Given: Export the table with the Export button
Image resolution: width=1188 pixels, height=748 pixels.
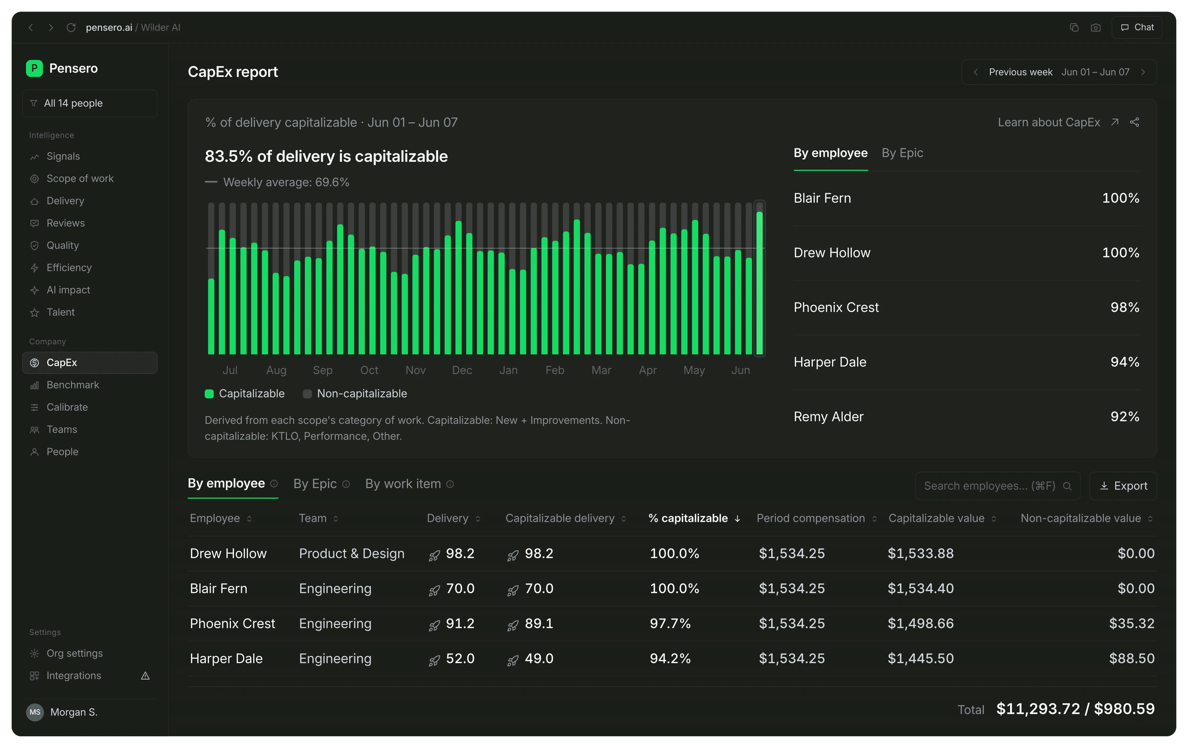Looking at the screenshot, I should pyautogui.click(x=1123, y=486).
